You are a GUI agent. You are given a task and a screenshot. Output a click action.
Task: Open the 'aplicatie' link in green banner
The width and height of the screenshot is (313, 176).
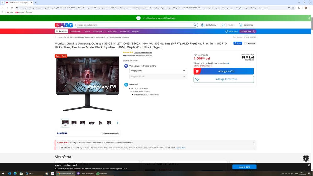click(172, 18)
